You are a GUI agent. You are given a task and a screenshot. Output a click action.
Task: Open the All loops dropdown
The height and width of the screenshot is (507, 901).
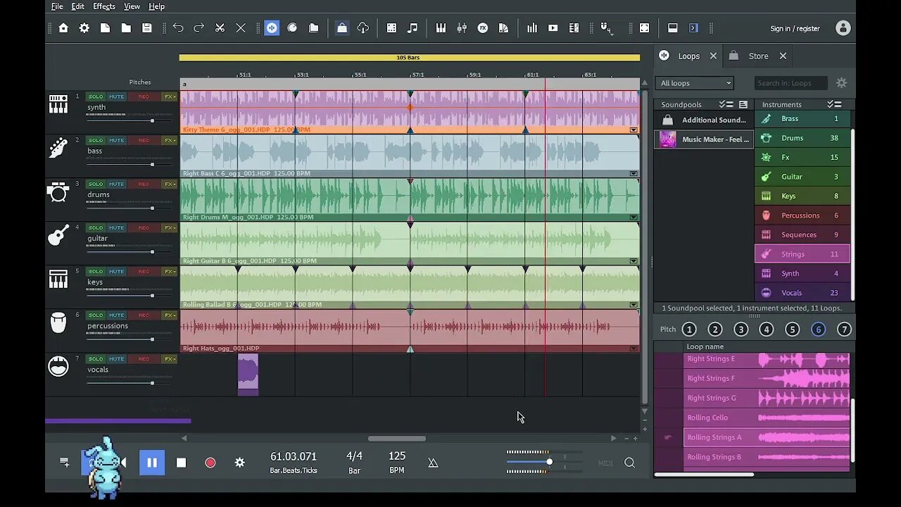pyautogui.click(x=695, y=83)
